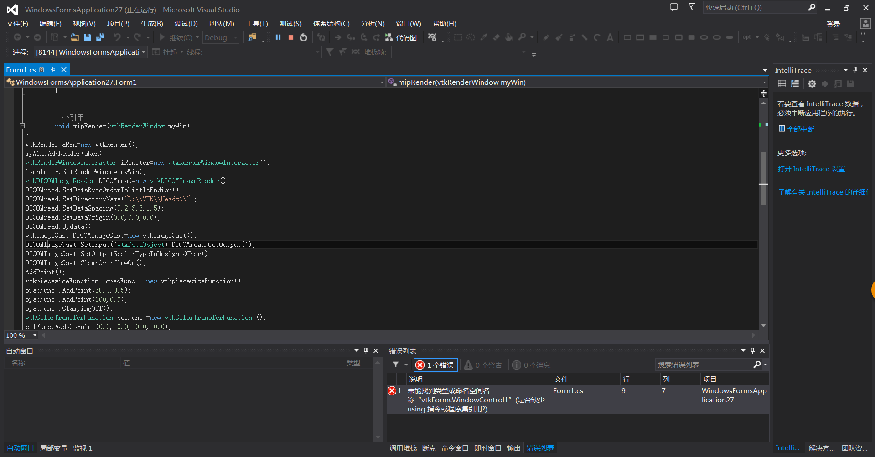Click the Quick Launch search magnifier
The image size is (875, 457).
(x=812, y=7)
